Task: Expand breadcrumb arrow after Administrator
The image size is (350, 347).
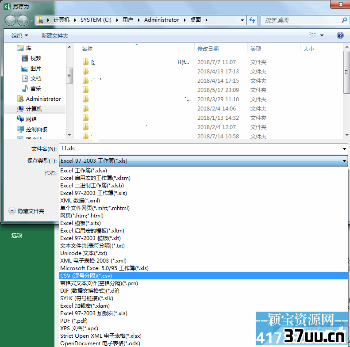Action: [185, 20]
